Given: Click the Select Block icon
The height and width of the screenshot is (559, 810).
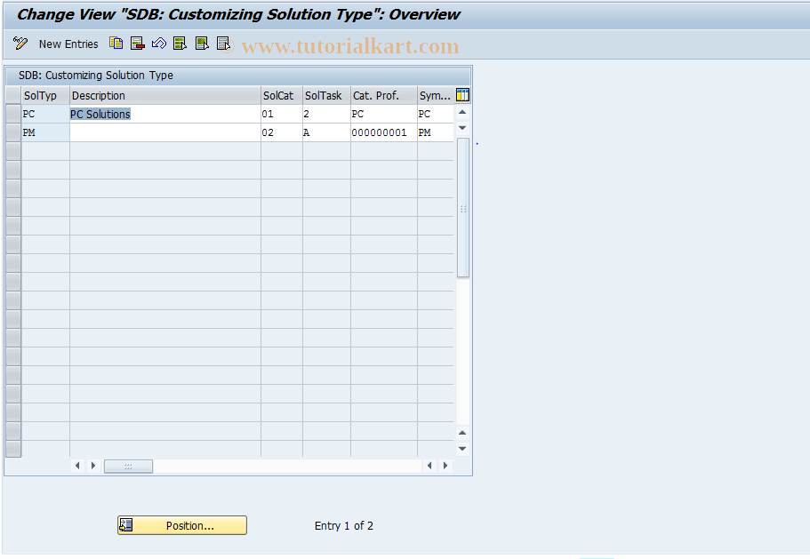Looking at the screenshot, I should [202, 44].
